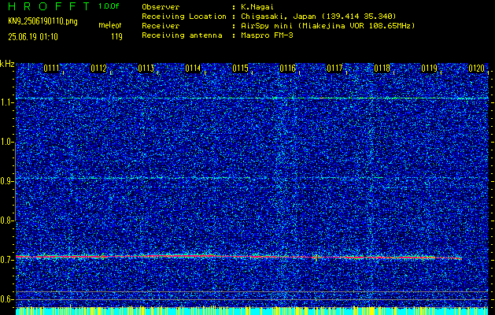Screen dimensions: 495x315
Task: Click the 25.06.19 01:10 timestamp
Action: (x=33, y=37)
